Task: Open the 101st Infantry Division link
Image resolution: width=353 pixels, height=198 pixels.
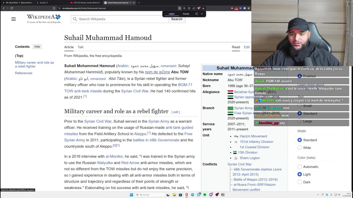Action: 256,142
